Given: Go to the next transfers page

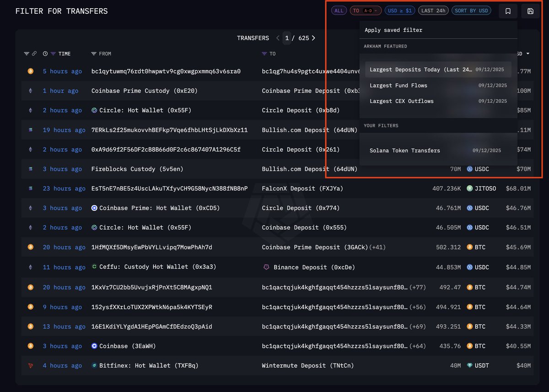Looking at the screenshot, I should click(x=313, y=38).
